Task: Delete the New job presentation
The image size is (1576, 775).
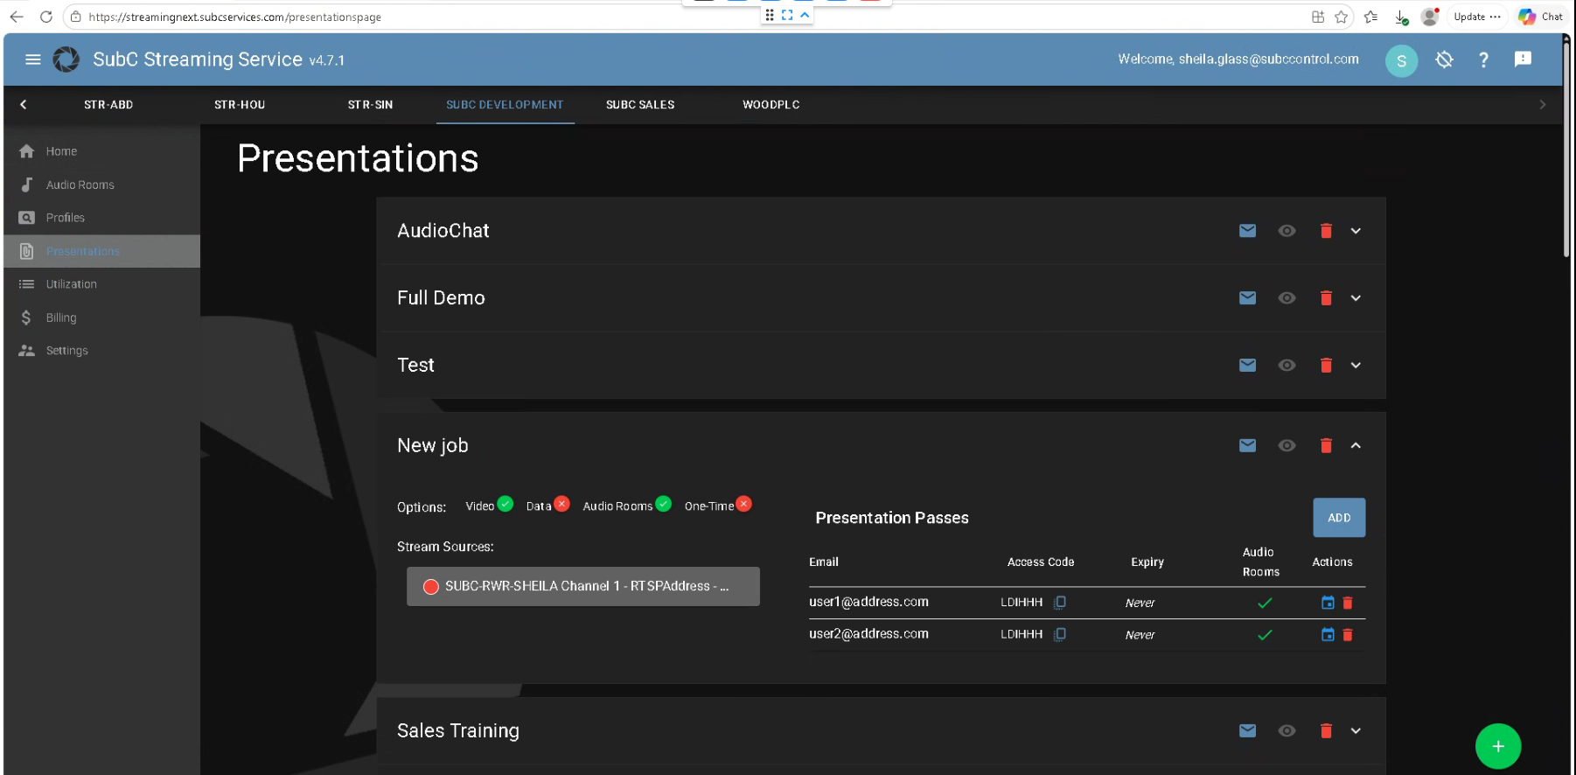Action: point(1326,446)
